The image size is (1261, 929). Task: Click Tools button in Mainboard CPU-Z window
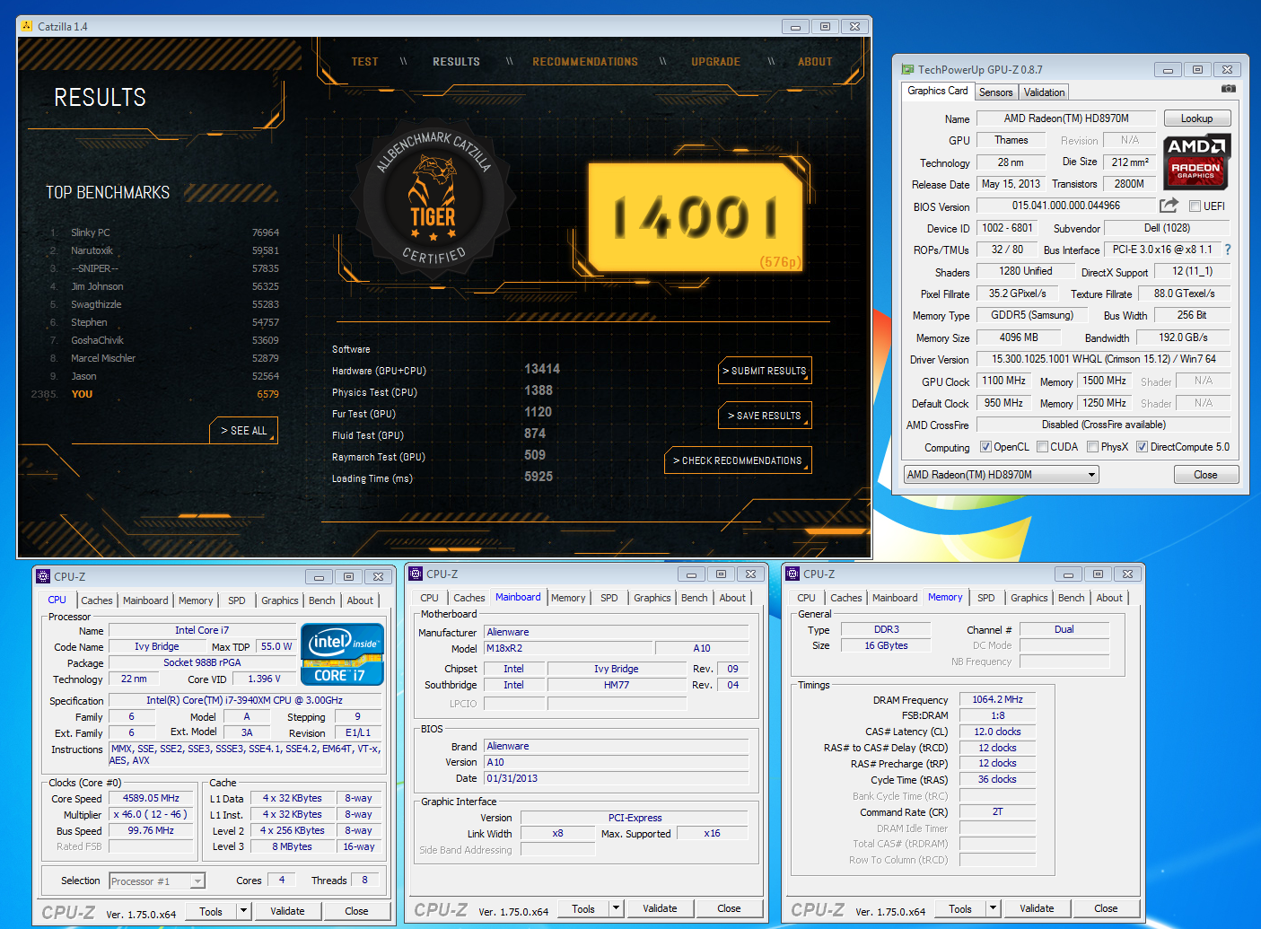tap(583, 908)
